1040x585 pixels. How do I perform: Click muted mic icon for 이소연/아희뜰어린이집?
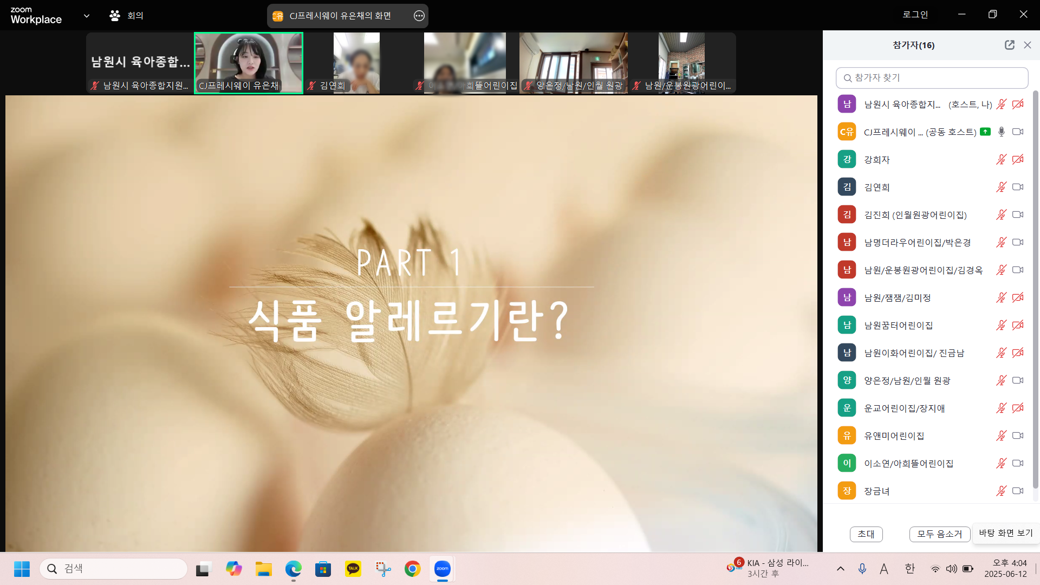[x=1001, y=464]
